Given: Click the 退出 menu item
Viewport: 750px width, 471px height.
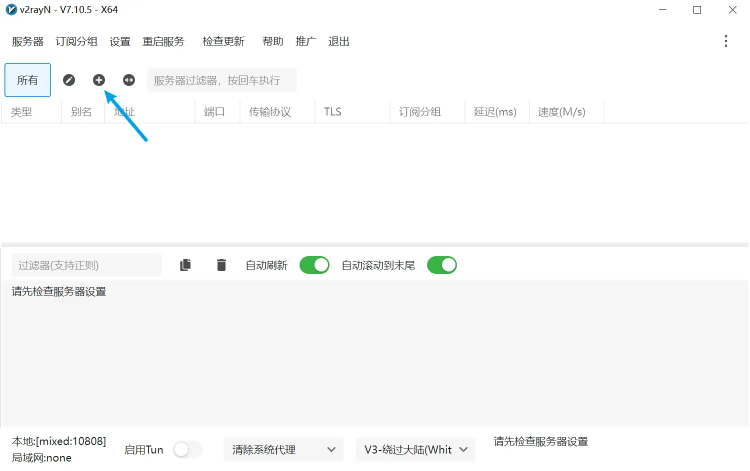Looking at the screenshot, I should [338, 41].
